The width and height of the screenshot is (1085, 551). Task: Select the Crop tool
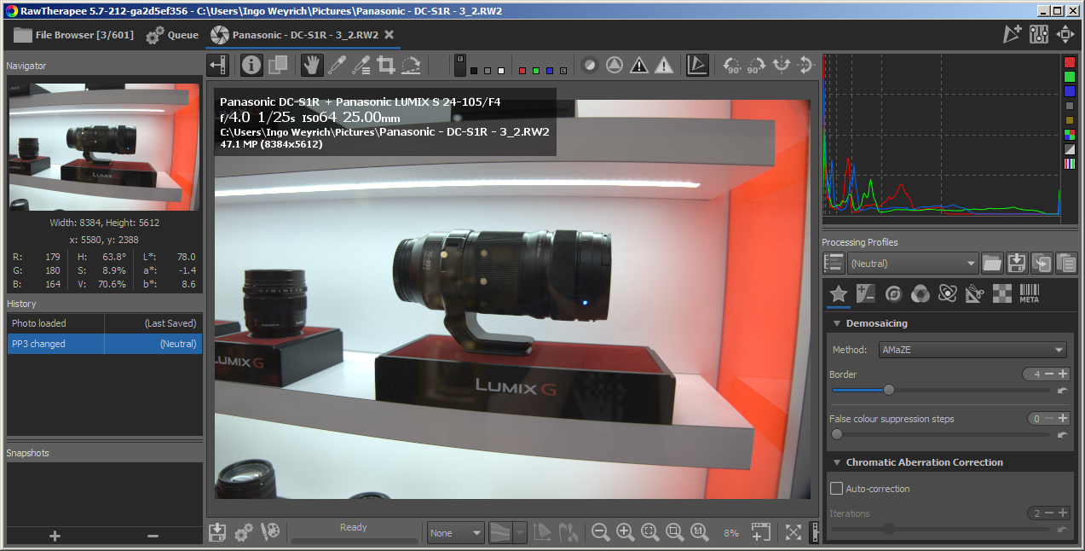(x=385, y=65)
